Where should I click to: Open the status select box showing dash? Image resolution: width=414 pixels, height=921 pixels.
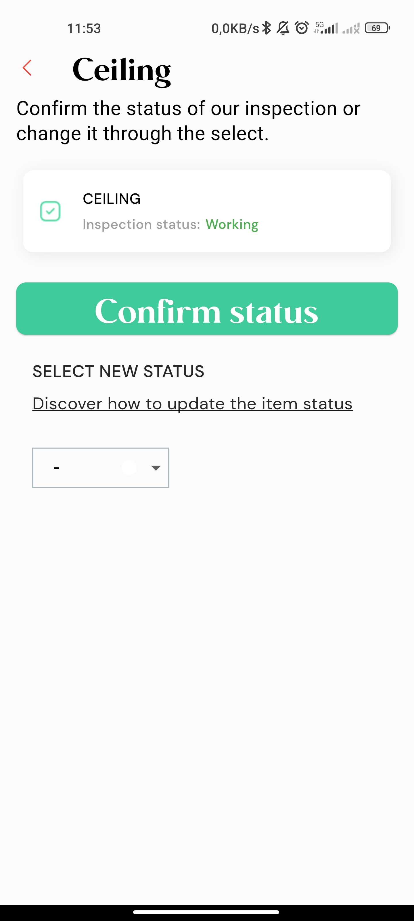click(x=100, y=468)
